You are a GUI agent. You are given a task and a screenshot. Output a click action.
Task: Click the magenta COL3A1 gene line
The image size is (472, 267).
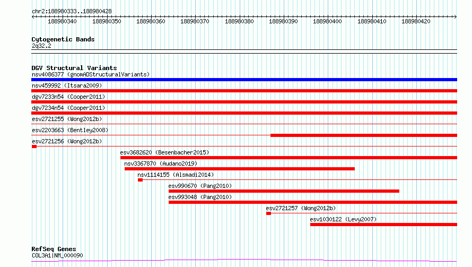[244, 260]
